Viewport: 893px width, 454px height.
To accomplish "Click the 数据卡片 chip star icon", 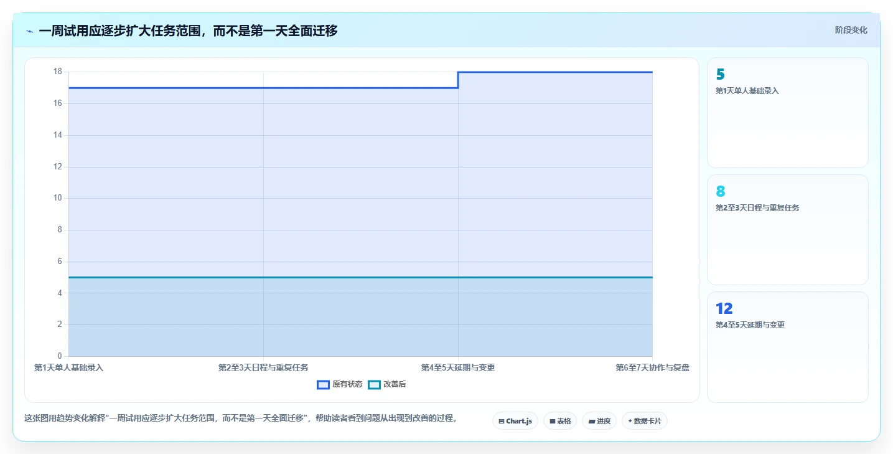I will pyautogui.click(x=630, y=421).
